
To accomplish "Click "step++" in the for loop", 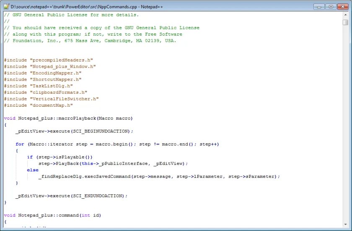I will point(208,144).
